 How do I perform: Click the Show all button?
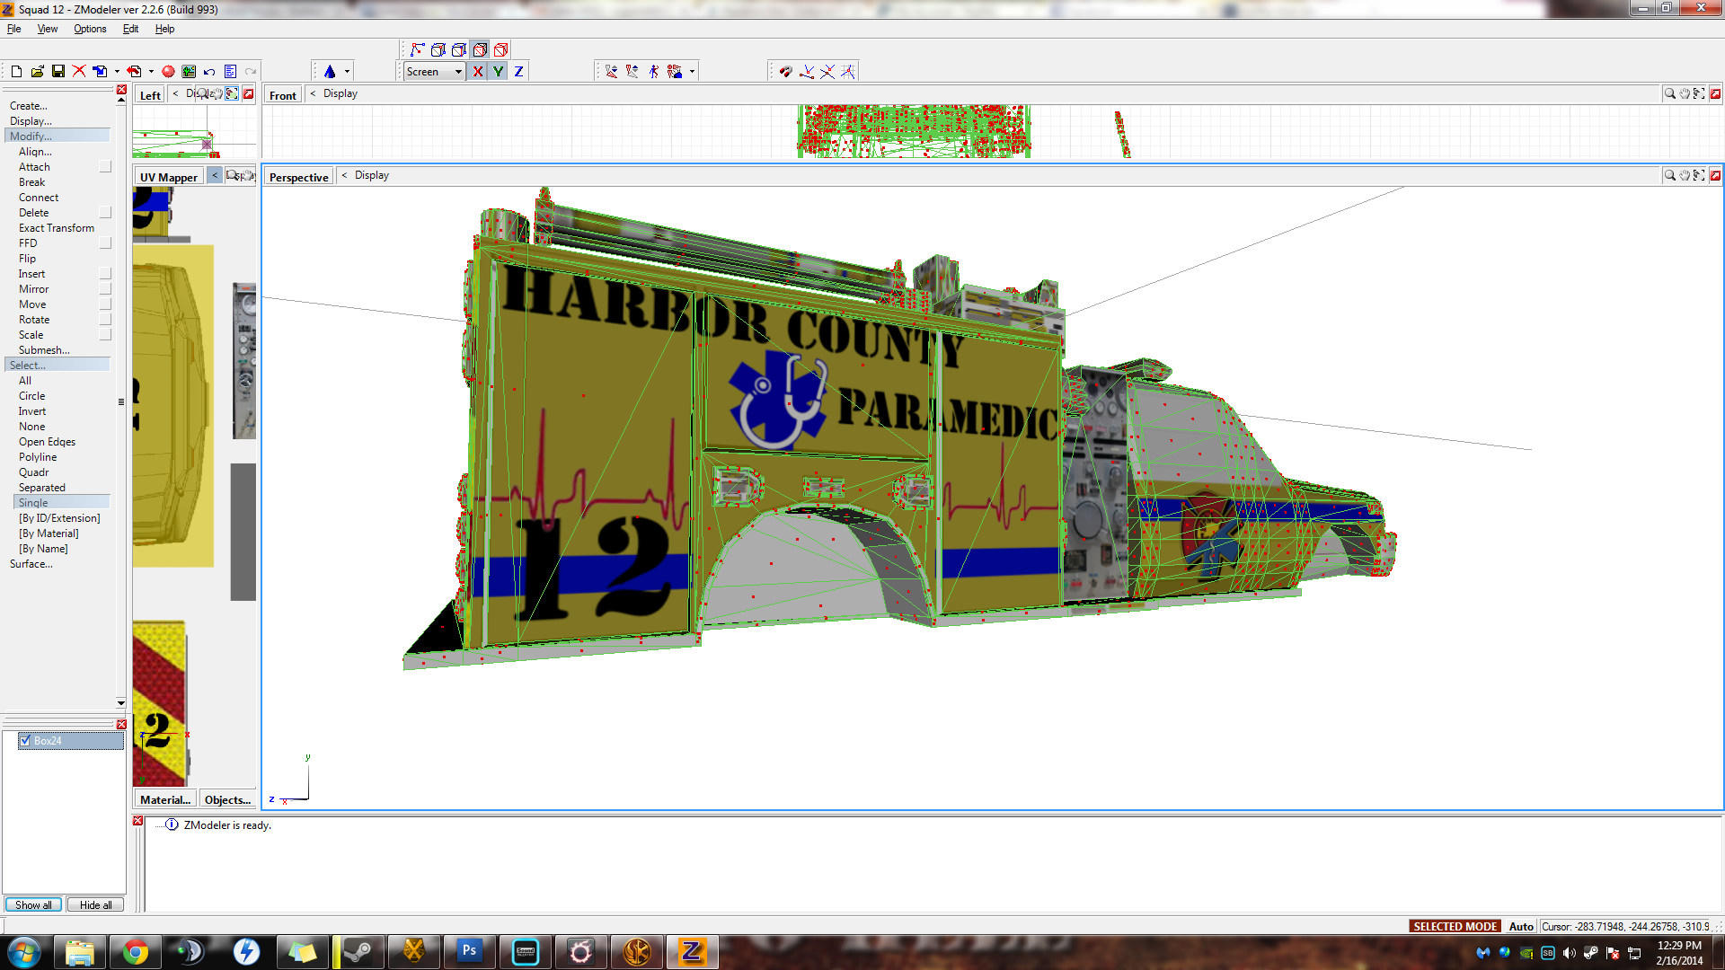33,905
